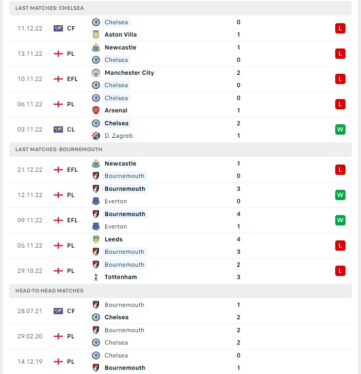Open the 14.12.19 Chelsea vs Bournemouth match

tap(180, 362)
